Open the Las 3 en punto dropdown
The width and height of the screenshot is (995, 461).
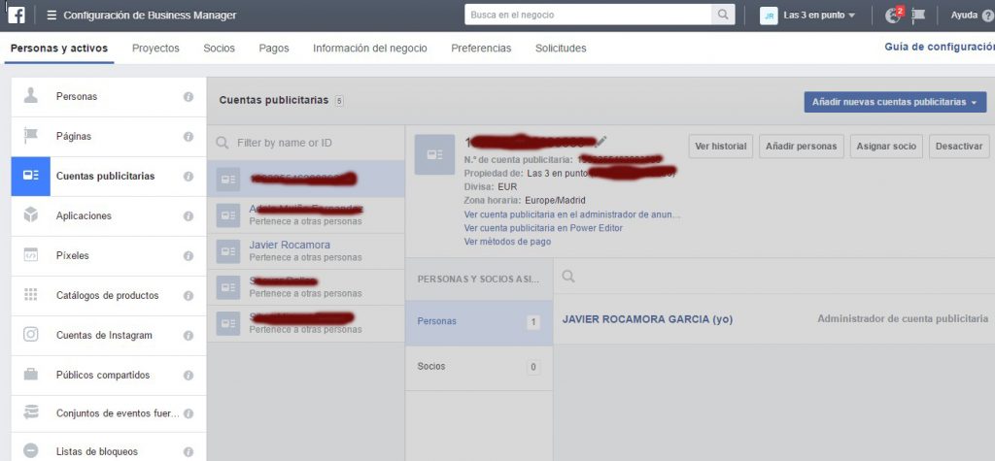[819, 16]
